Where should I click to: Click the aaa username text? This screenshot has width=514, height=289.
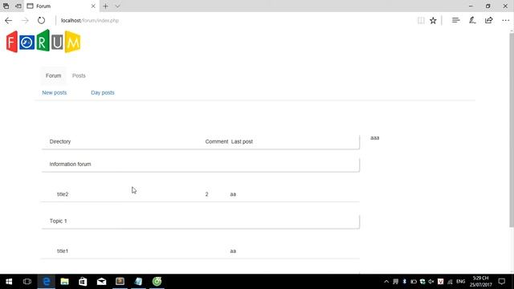[x=375, y=138]
